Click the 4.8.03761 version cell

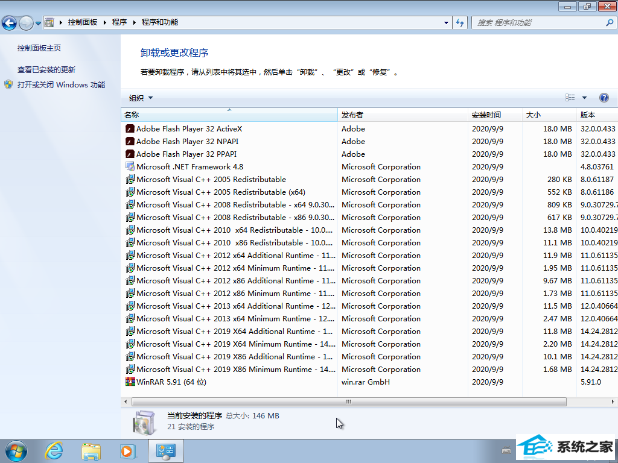pyautogui.click(x=597, y=166)
